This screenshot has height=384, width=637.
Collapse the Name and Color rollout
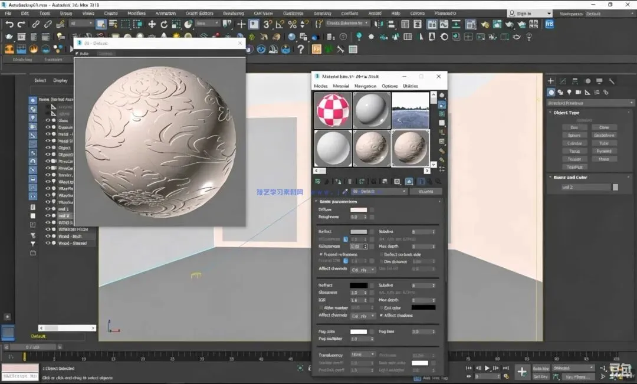(x=570, y=178)
